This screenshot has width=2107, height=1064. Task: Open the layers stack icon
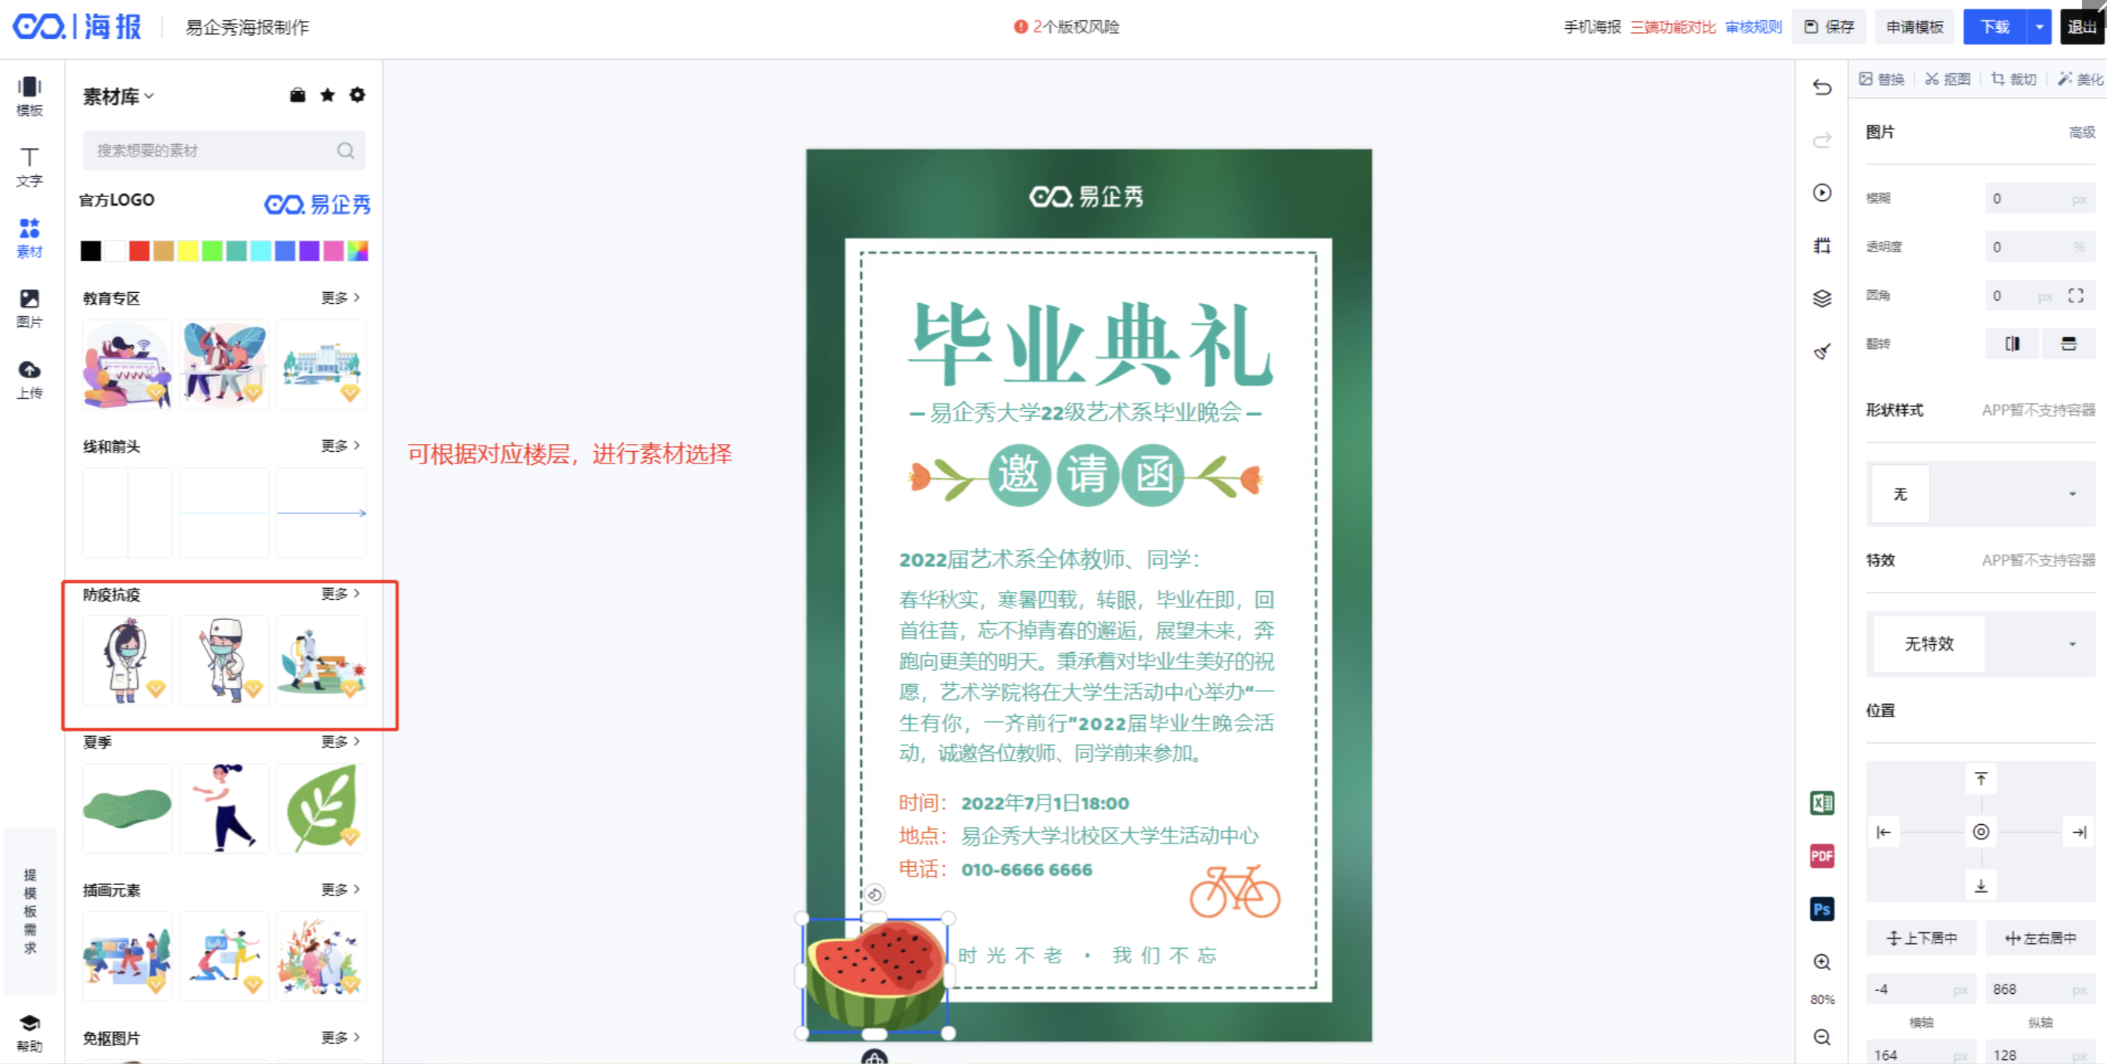coord(1821,299)
